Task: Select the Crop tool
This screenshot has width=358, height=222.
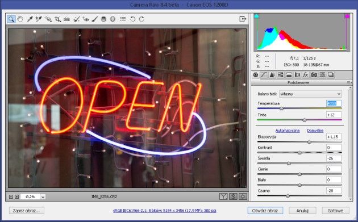Action: 57,19
